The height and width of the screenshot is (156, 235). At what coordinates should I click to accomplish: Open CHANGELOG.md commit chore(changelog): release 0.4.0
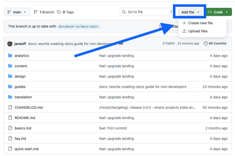[147, 107]
